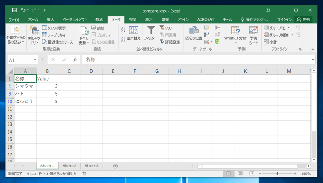Sort descending Z to A
The image size is (323, 183).
tap(123, 39)
